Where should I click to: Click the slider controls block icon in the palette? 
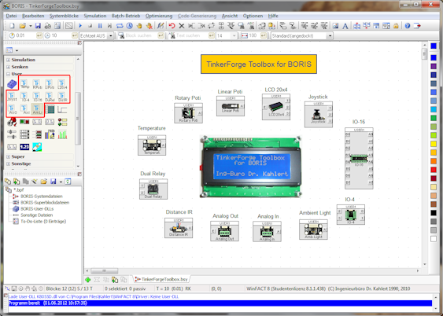click(12, 134)
